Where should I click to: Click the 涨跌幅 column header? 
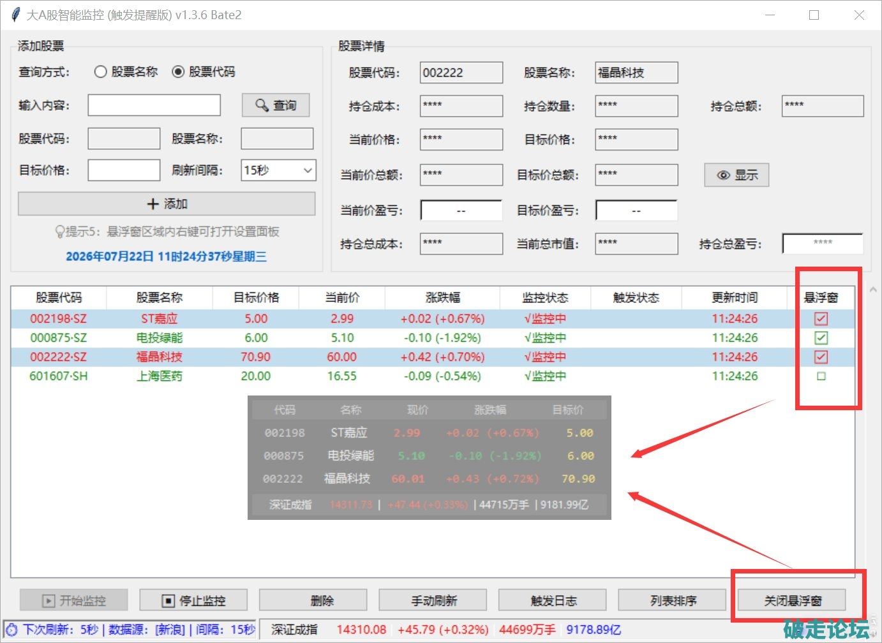[442, 298]
